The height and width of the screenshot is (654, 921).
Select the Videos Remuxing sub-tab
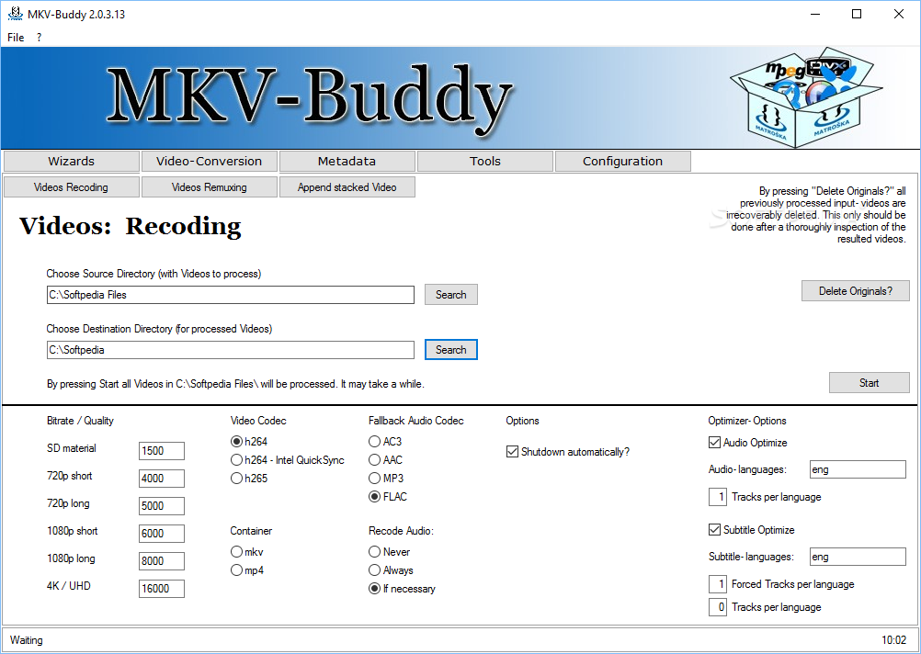tap(209, 187)
